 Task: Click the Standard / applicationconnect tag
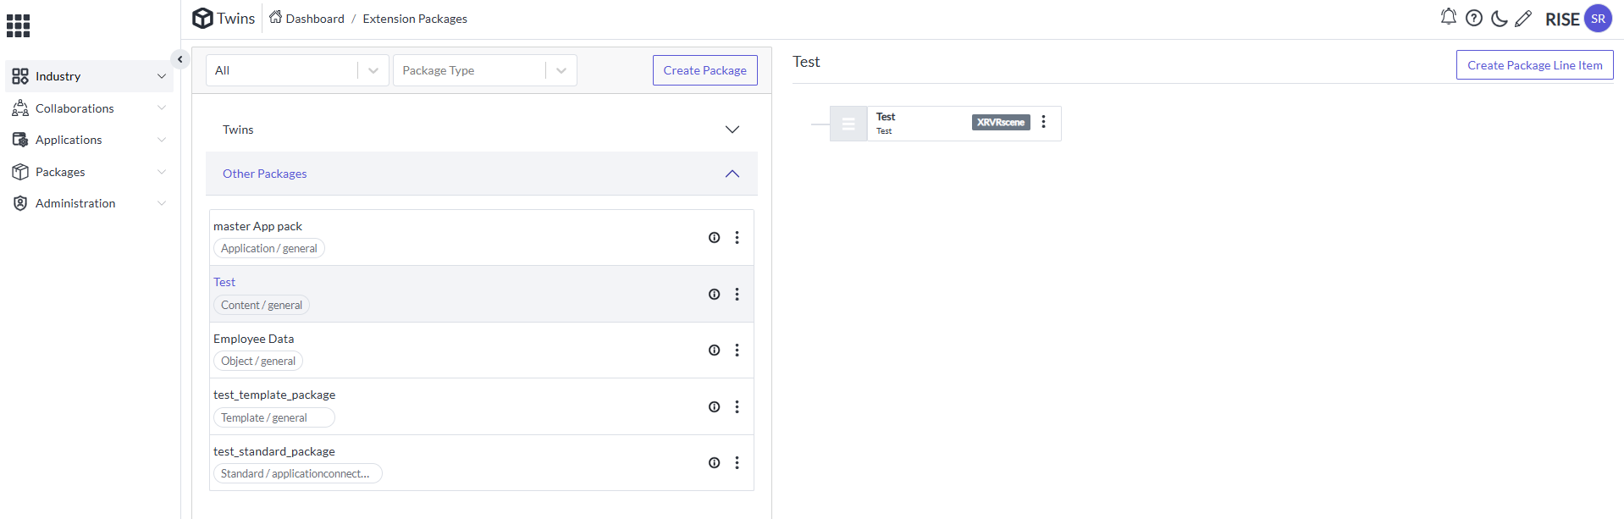pyautogui.click(x=297, y=474)
